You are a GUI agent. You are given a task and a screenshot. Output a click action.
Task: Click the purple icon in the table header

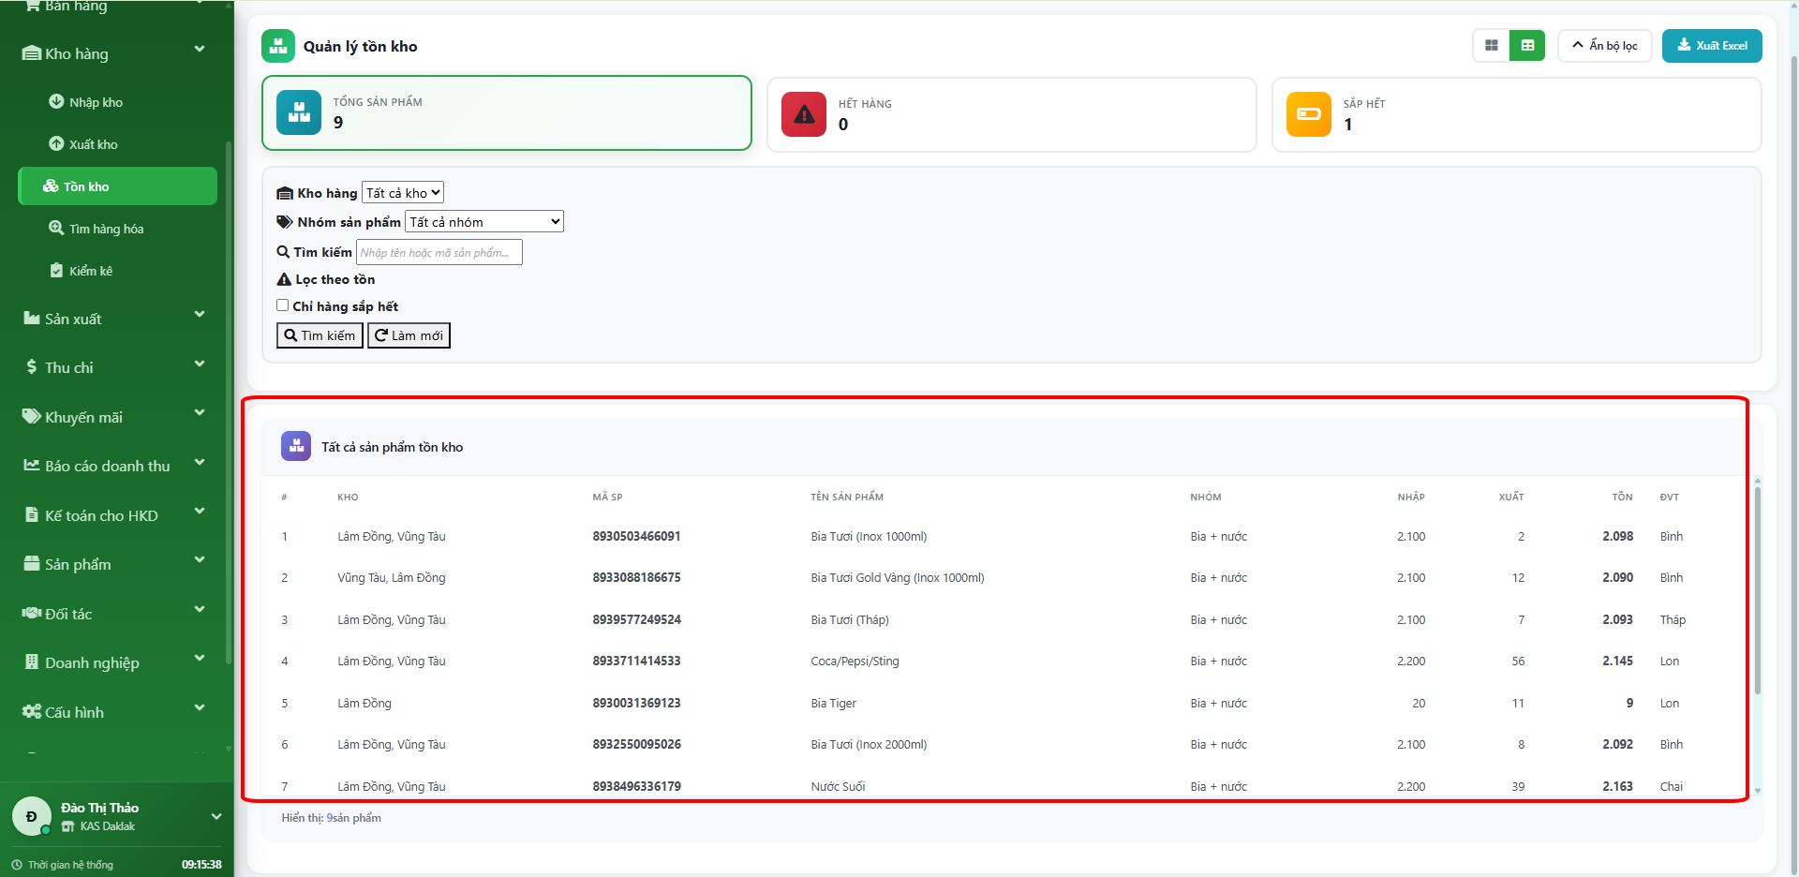[296, 446]
